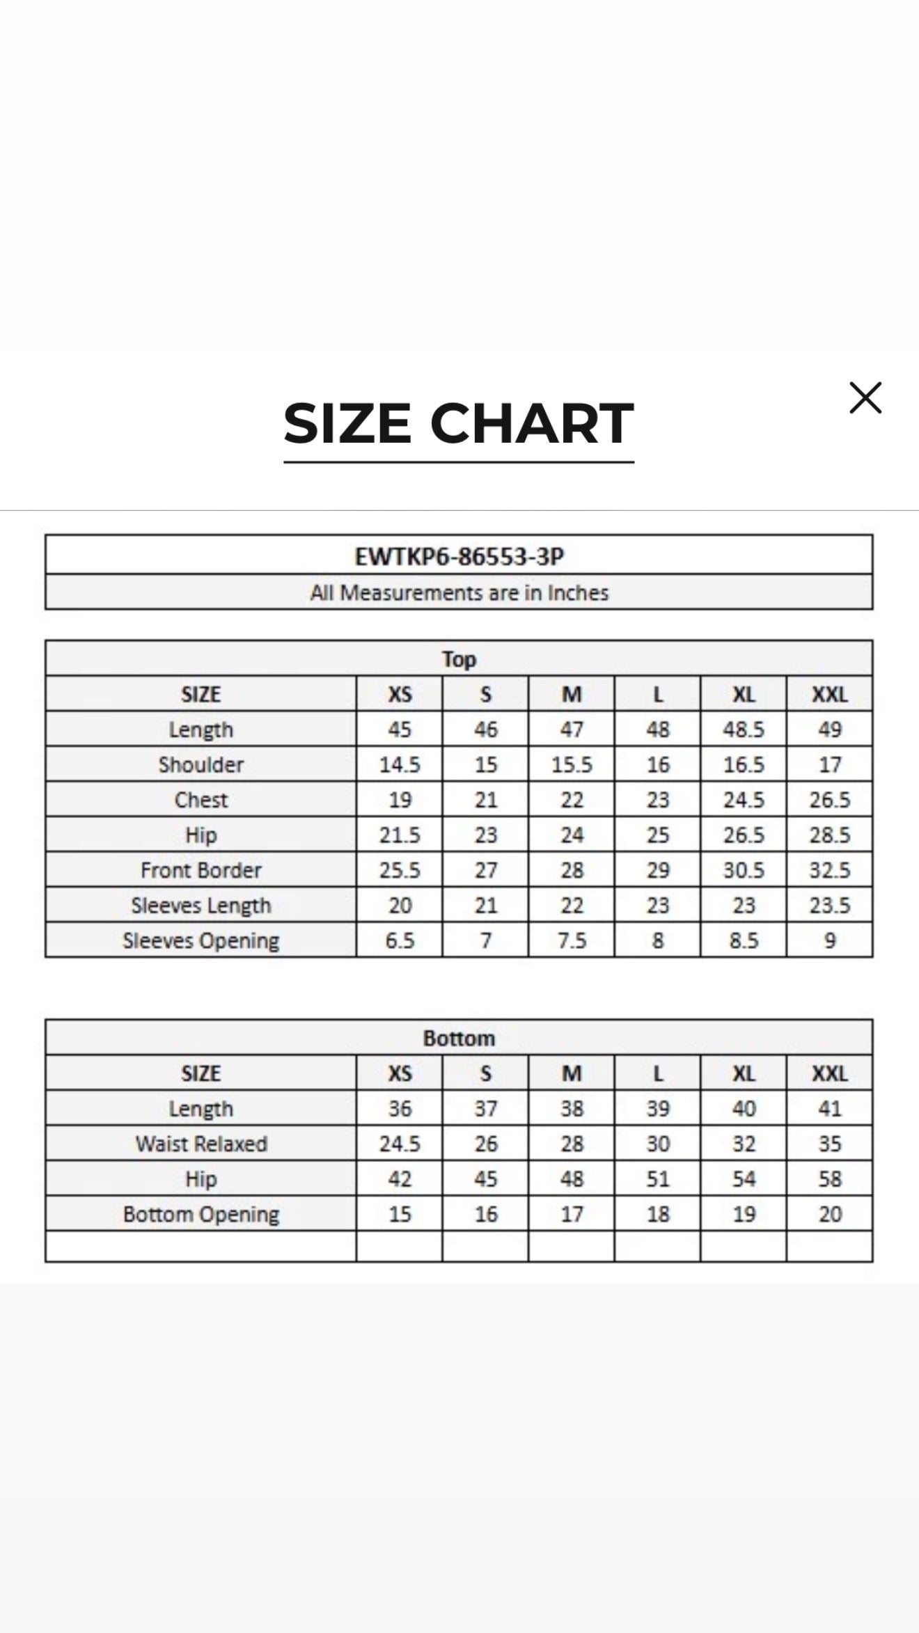This screenshot has height=1633, width=919.
Task: Tap the Waist Relaxed row label
Action: click(201, 1144)
